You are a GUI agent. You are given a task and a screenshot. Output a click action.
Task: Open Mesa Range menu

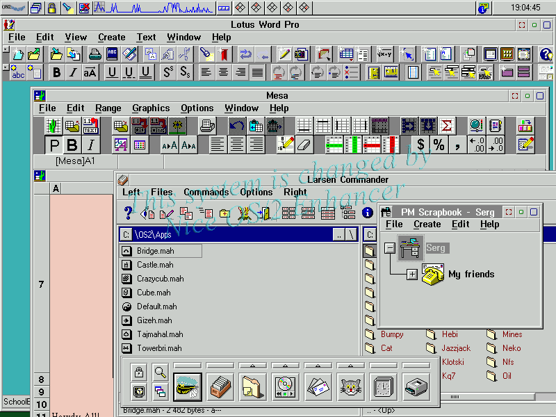(x=108, y=108)
